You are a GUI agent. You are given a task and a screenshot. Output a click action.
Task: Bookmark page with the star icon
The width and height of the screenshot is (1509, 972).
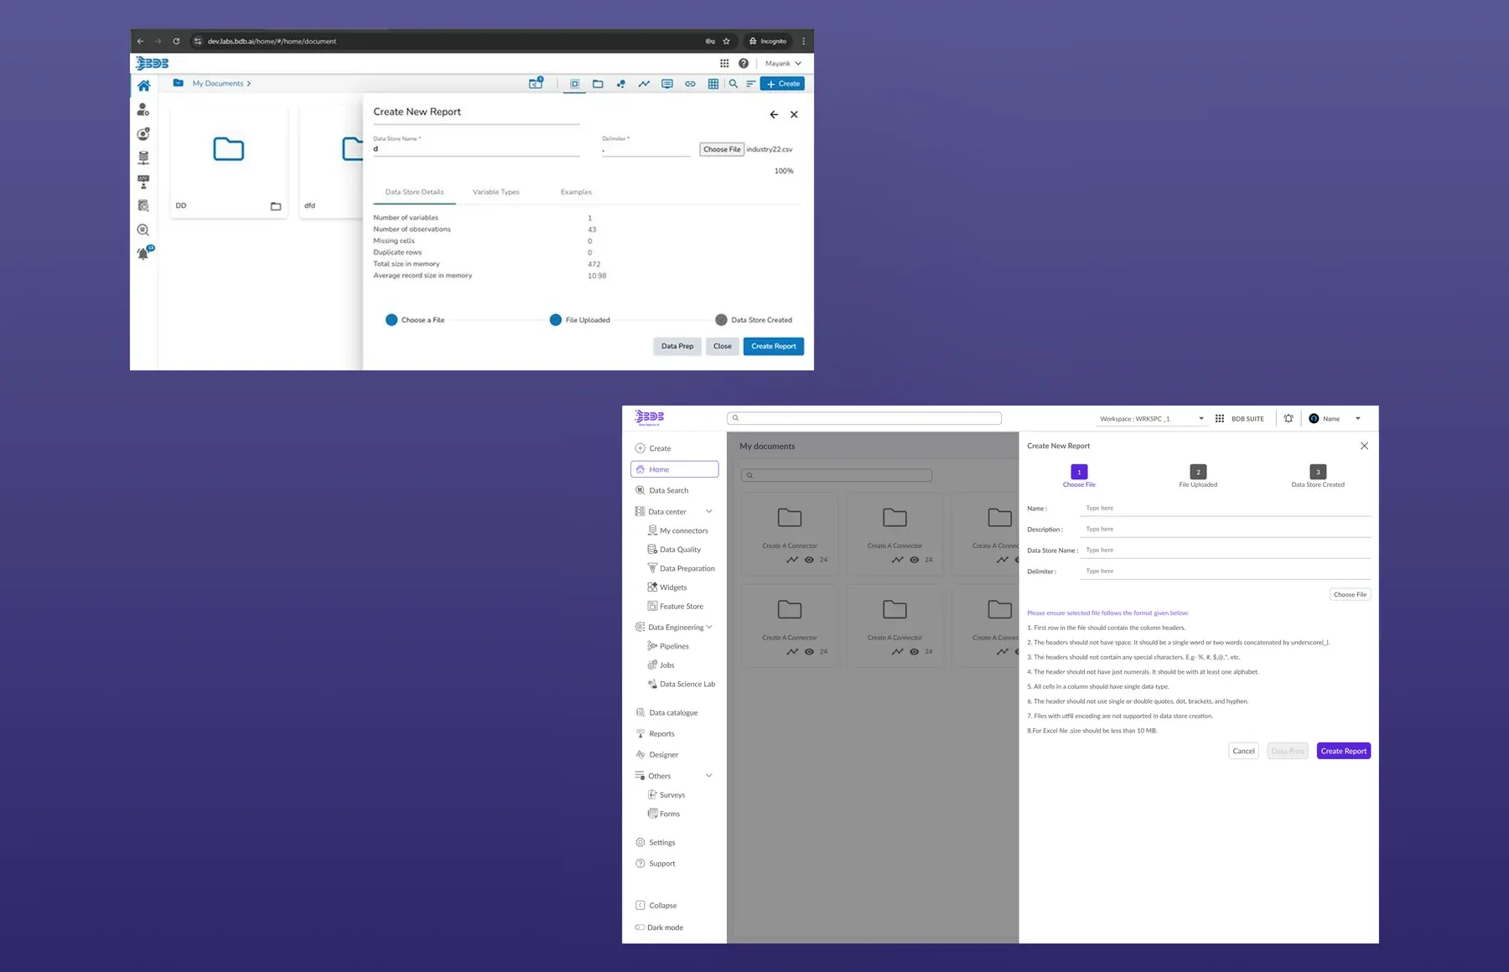[x=726, y=41]
